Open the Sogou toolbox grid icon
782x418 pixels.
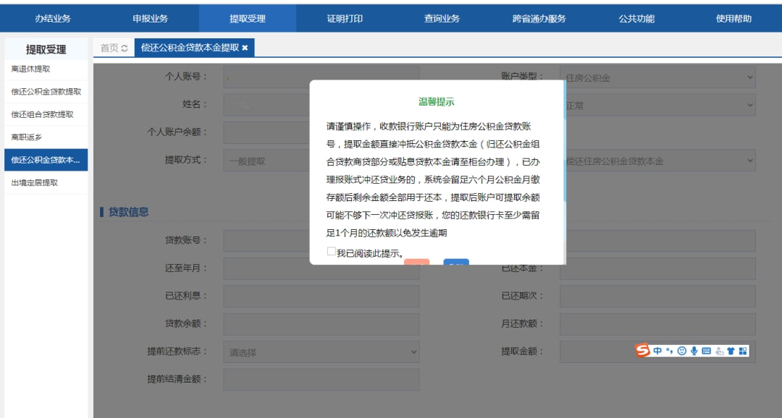pos(742,351)
